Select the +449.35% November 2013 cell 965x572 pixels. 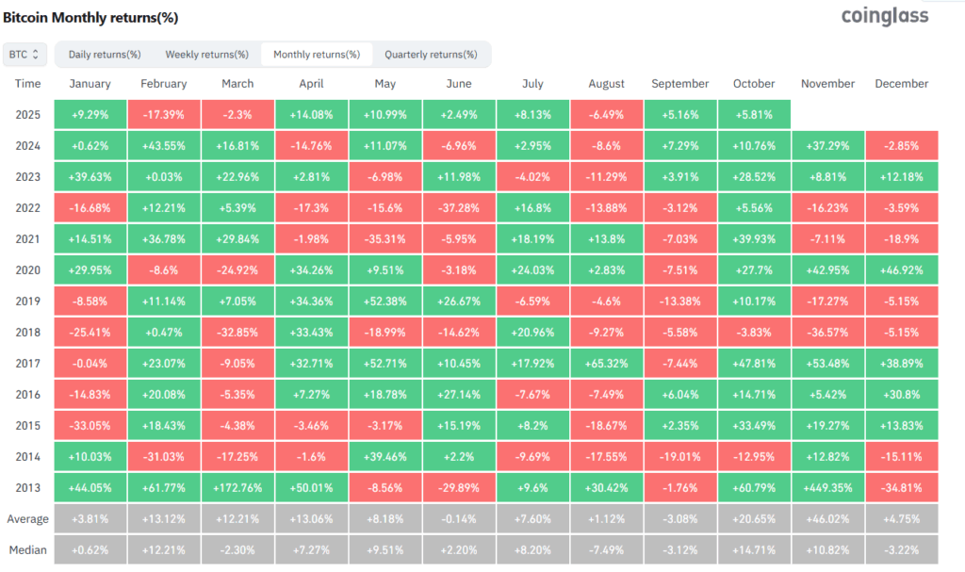[826, 487]
